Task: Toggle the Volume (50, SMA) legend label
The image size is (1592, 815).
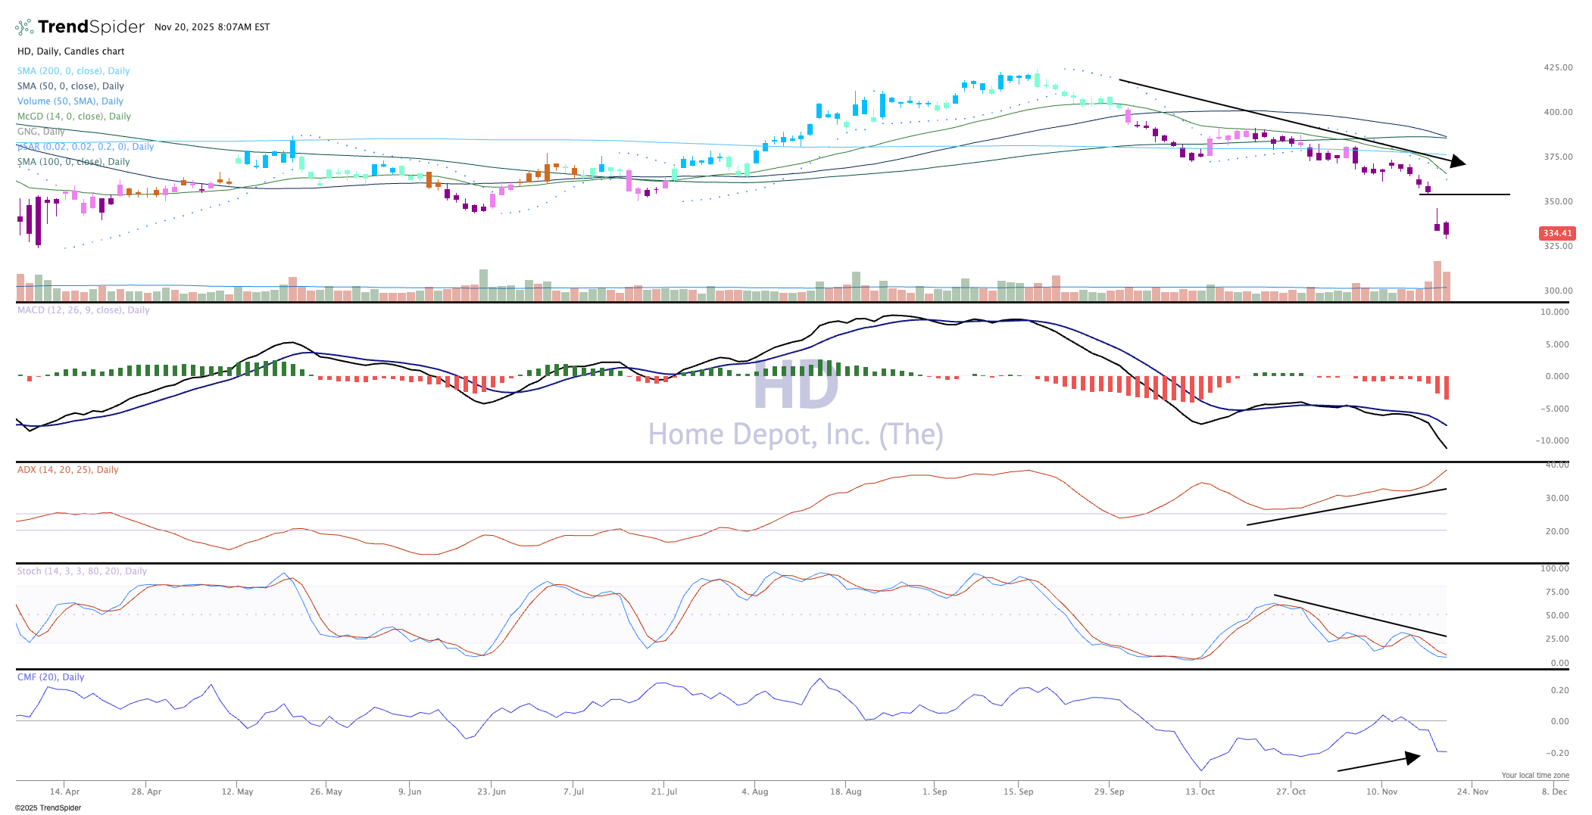Action: (x=70, y=101)
